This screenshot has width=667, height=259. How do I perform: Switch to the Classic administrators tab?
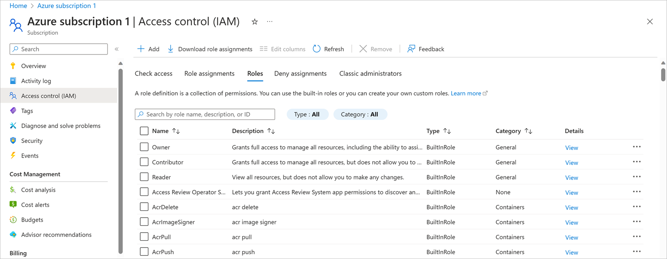(x=371, y=74)
